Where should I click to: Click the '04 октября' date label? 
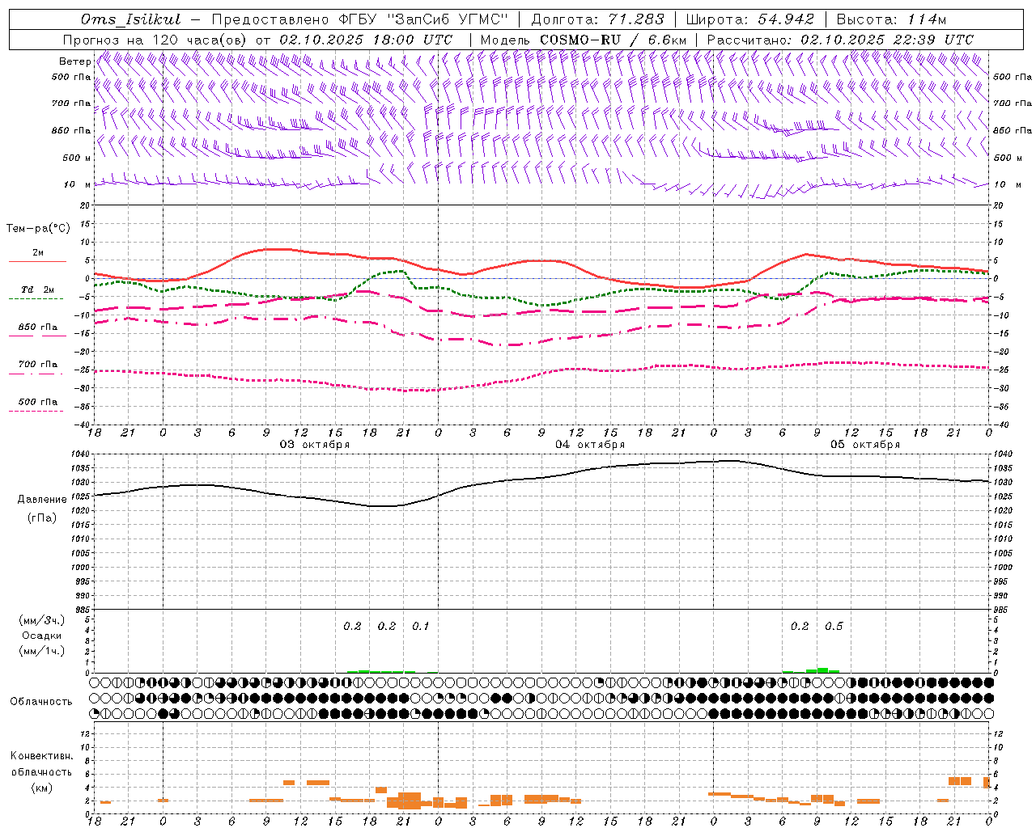[590, 445]
